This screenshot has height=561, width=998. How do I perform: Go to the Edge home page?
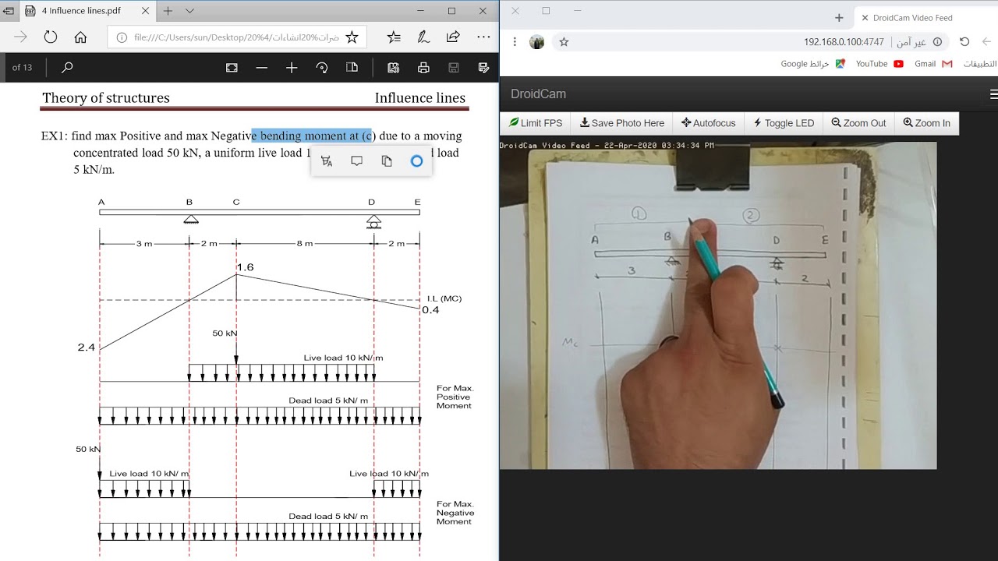(x=80, y=37)
